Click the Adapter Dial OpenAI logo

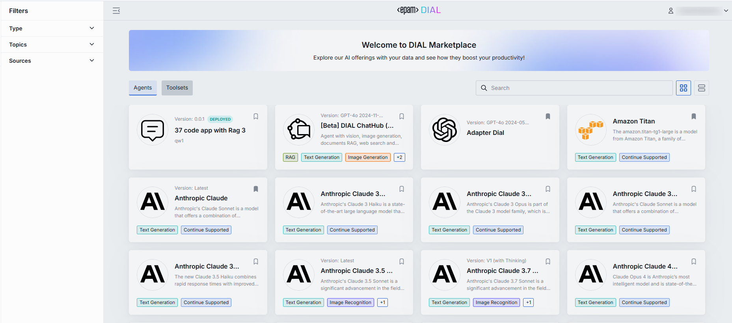pos(444,130)
